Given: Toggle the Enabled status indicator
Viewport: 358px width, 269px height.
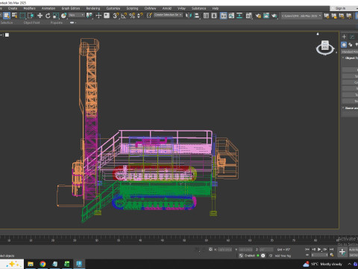Looking at the screenshot, I should pos(258,256).
